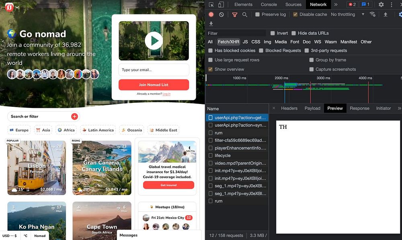Click the export HAR download icon
Screen dimensions: 402x240
(211, 24)
